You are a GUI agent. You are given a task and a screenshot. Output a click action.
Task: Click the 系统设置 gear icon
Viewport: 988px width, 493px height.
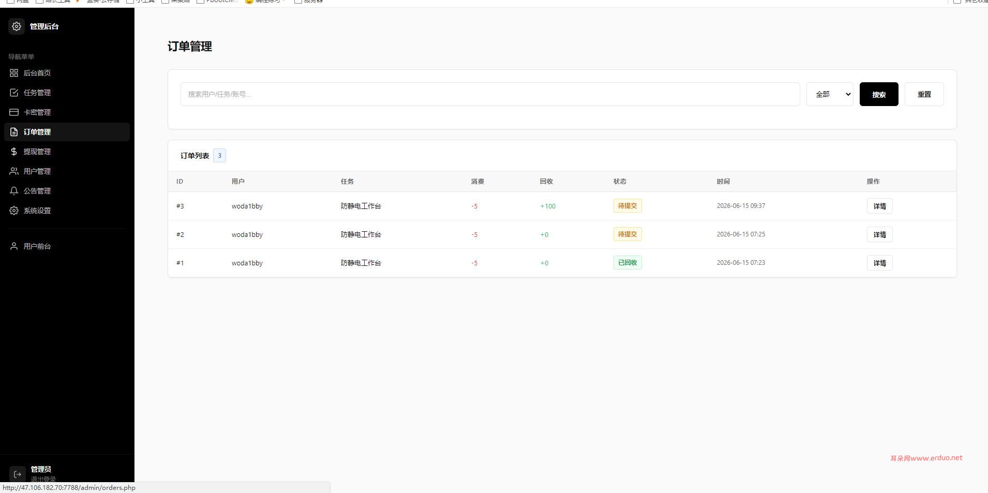pyautogui.click(x=14, y=211)
